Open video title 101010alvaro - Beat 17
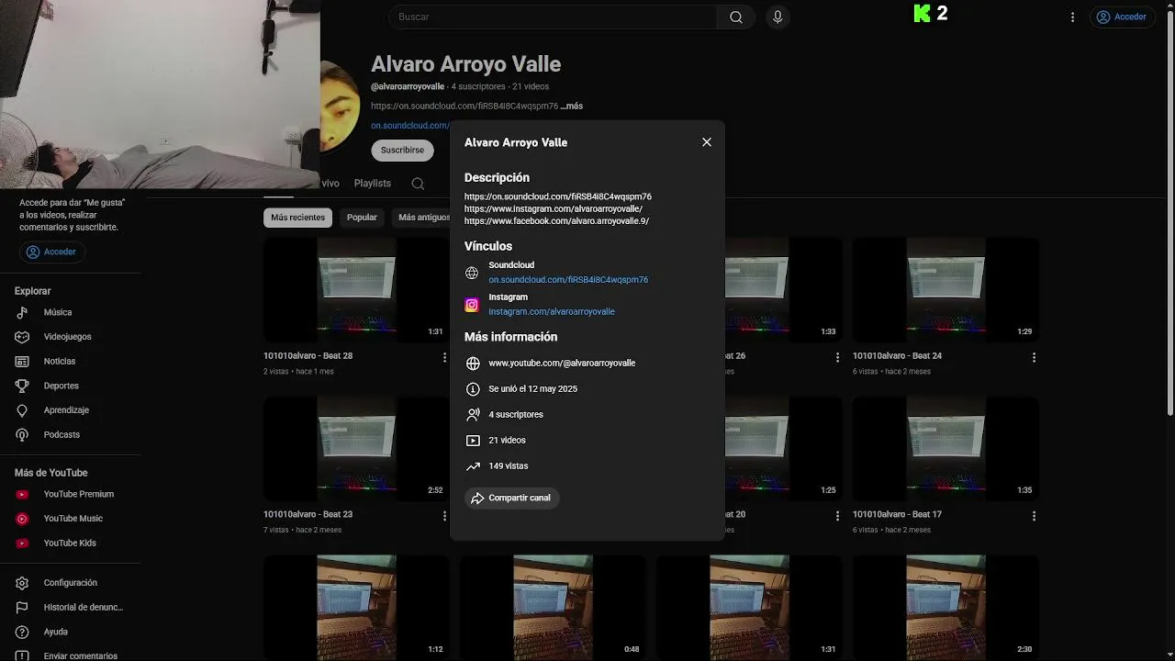 (x=897, y=515)
